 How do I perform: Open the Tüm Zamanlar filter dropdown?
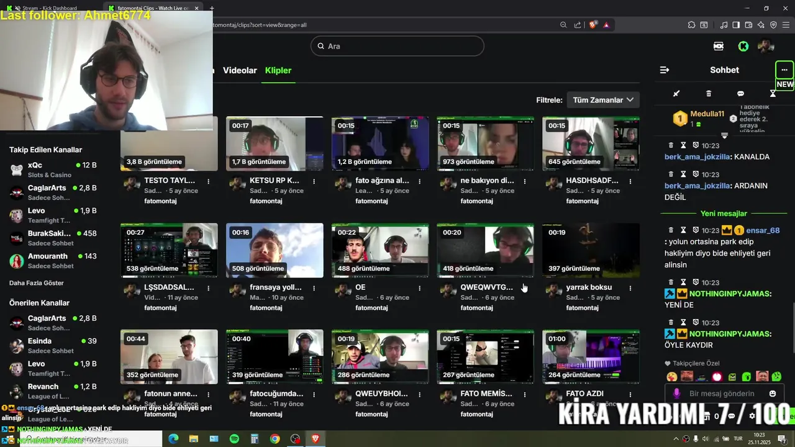(603, 100)
